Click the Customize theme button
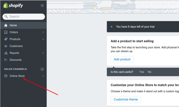Screen dimensions: 179x107 [126, 100]
